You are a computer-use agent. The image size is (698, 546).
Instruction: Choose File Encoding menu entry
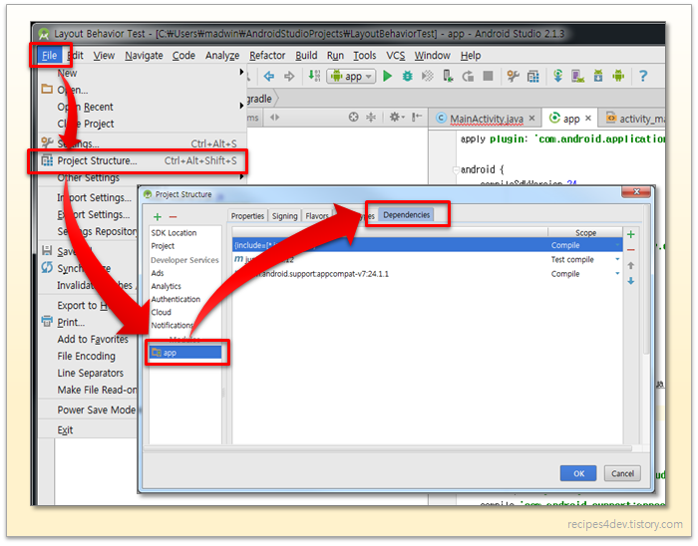click(x=86, y=356)
